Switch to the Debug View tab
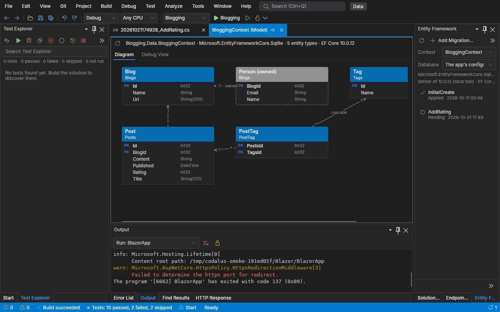This screenshot has height=312, width=500. click(155, 55)
